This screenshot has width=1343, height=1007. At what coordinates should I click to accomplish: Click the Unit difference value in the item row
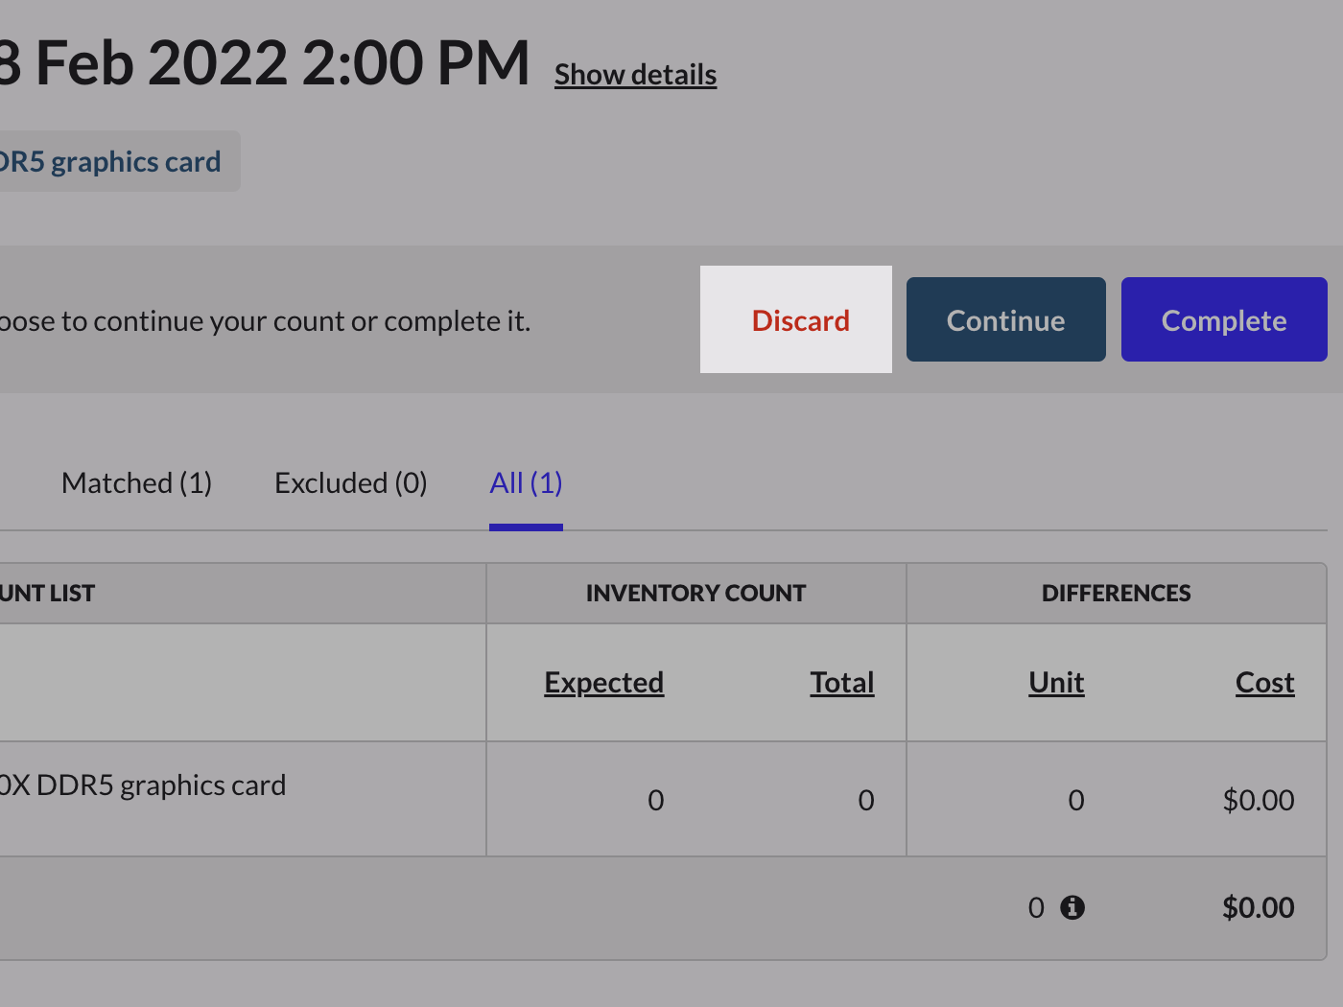(1075, 800)
